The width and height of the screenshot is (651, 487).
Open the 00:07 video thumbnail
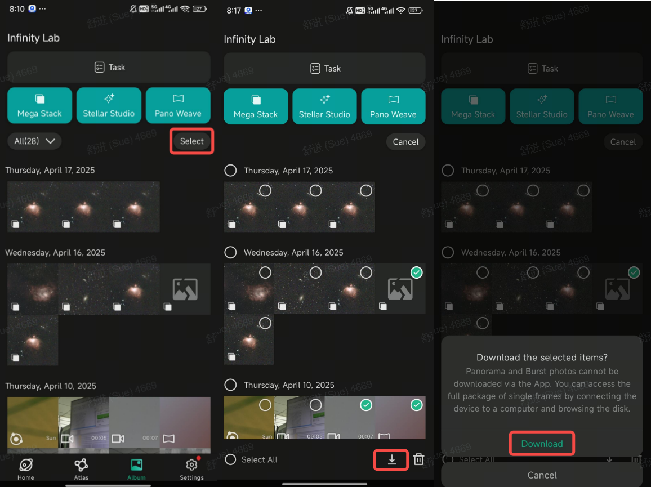coord(134,425)
